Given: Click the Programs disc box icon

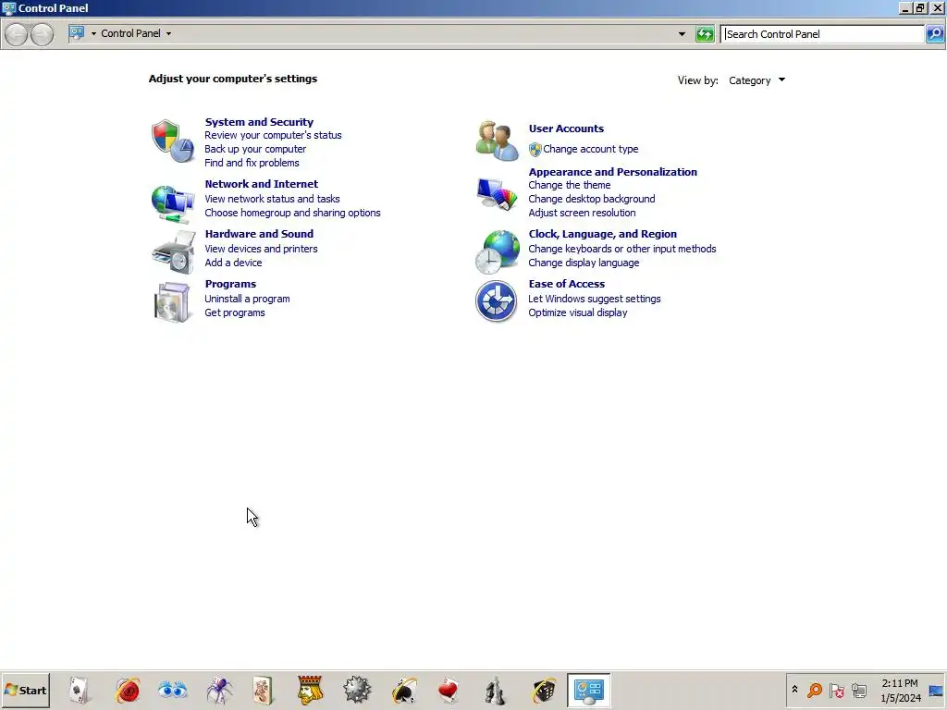Looking at the screenshot, I should 172,302.
